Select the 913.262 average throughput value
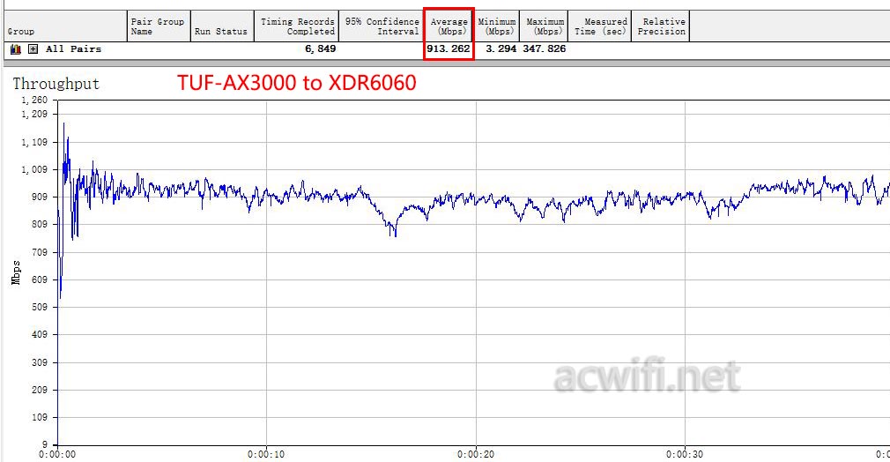This screenshot has height=462, width=890. click(x=449, y=48)
